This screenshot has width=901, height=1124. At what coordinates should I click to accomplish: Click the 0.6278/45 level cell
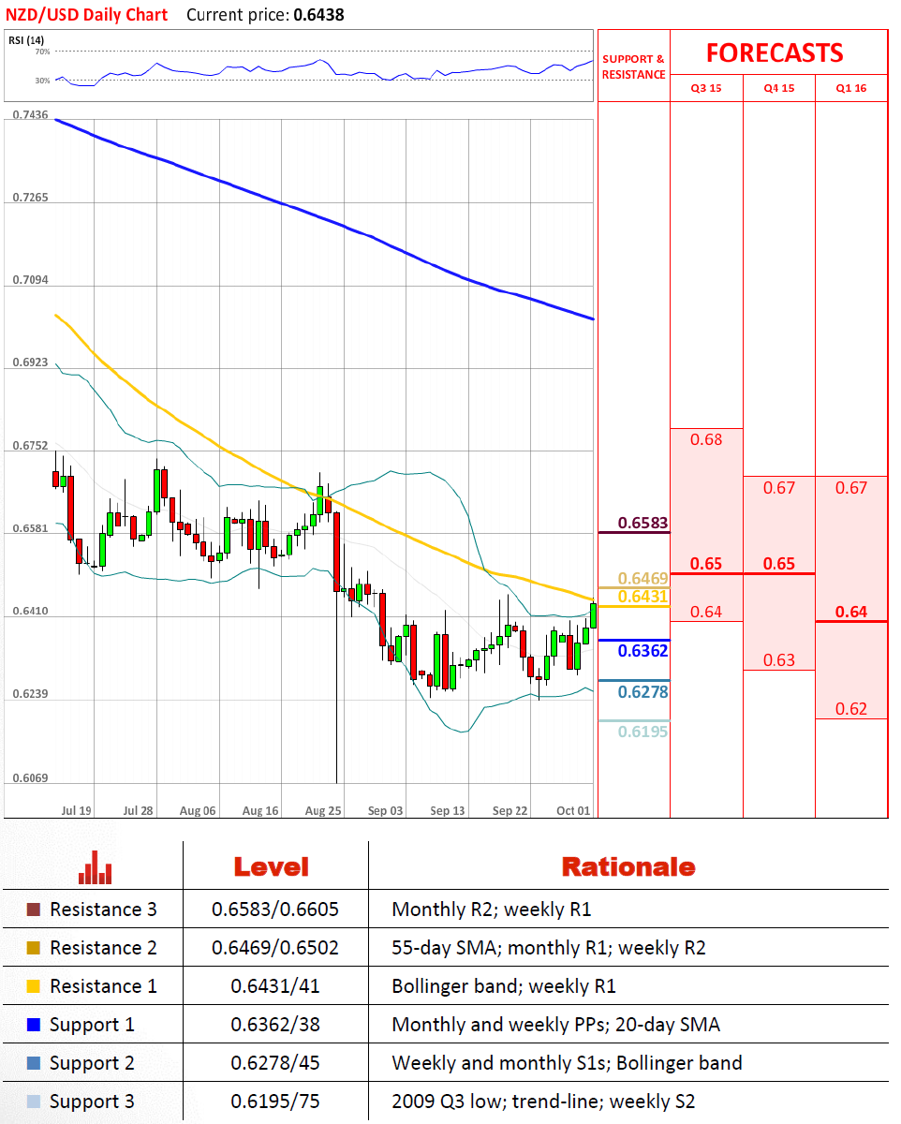click(275, 1063)
